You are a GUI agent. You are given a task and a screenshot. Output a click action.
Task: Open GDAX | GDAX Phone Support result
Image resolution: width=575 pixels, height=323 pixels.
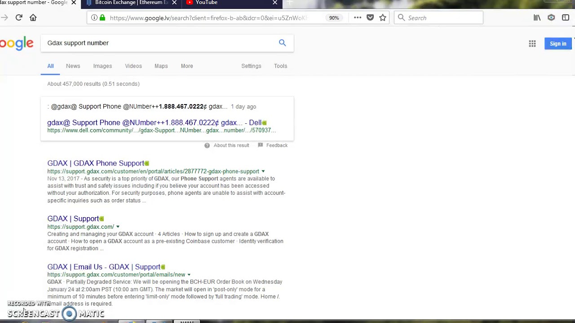click(96, 163)
